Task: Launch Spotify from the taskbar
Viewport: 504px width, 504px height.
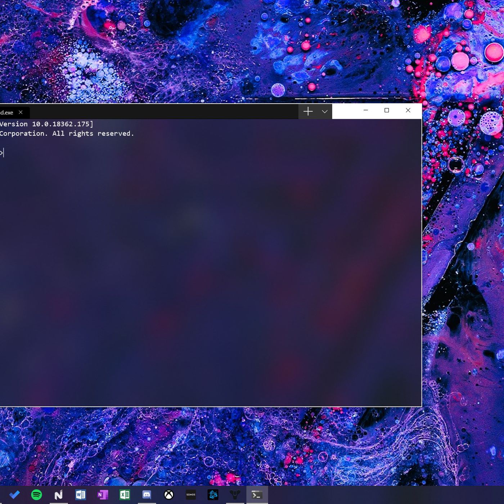Action: [x=36, y=495]
